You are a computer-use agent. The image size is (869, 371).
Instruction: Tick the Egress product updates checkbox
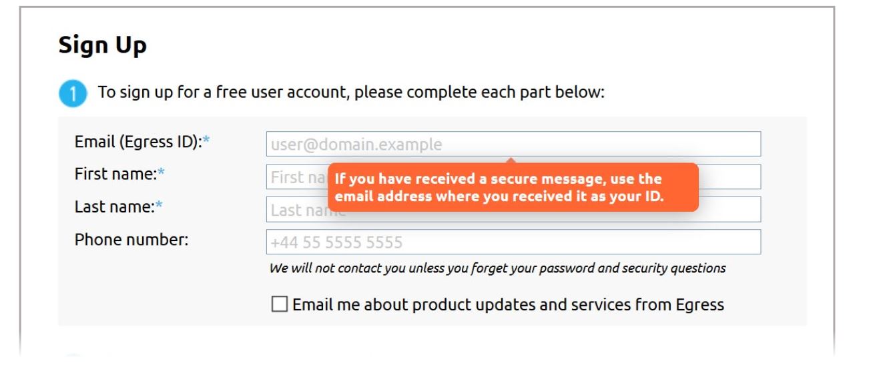(280, 304)
